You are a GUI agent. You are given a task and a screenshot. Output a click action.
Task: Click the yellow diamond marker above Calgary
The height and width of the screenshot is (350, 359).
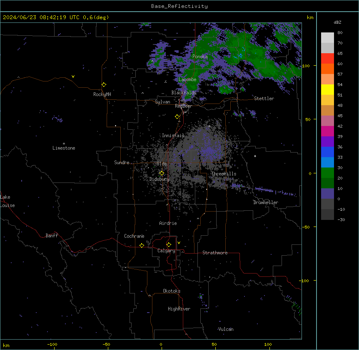click(169, 245)
